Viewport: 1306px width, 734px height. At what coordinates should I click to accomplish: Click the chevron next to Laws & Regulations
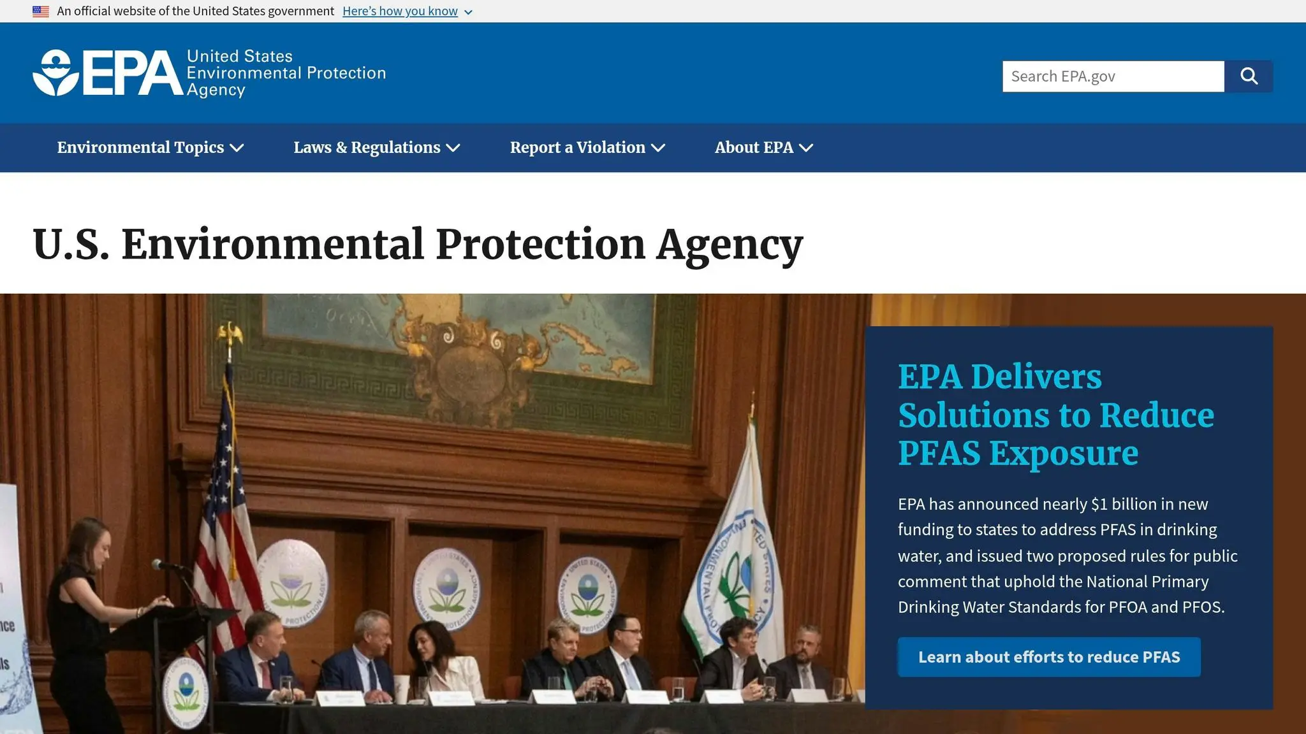pos(453,148)
